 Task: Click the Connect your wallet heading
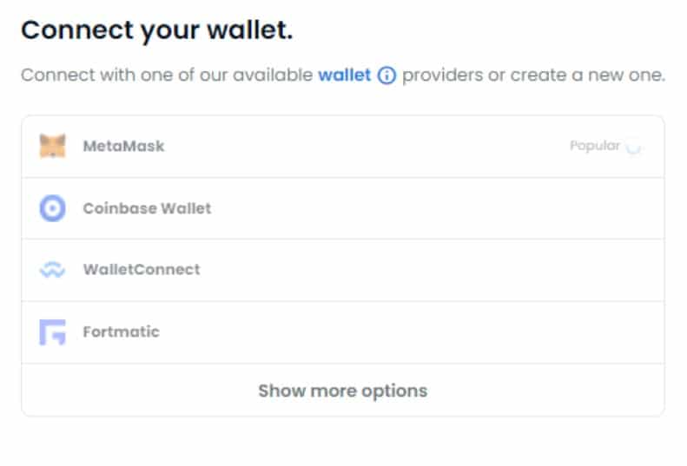pyautogui.click(x=157, y=30)
